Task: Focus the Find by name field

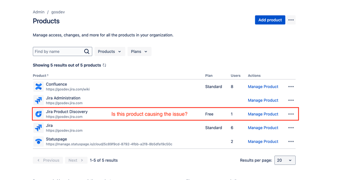Action: 58,52
